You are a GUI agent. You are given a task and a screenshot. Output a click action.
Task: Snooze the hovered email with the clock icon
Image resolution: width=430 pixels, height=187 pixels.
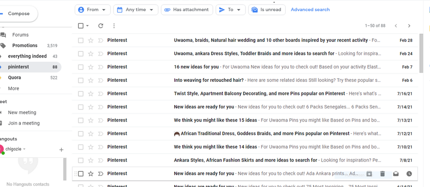click(409, 173)
